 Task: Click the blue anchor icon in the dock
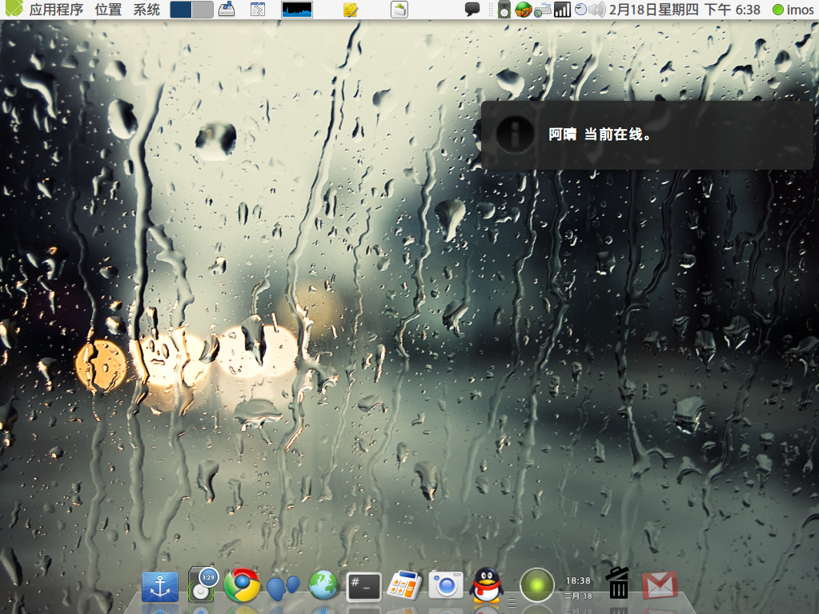160,587
